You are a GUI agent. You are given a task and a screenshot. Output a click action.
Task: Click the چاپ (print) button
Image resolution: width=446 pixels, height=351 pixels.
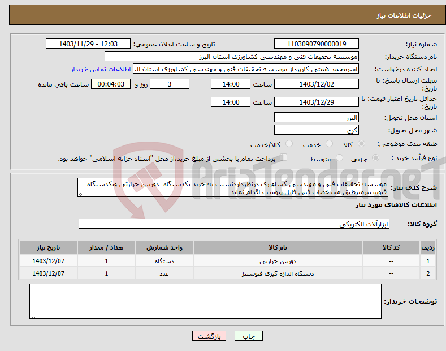[x=248, y=336]
